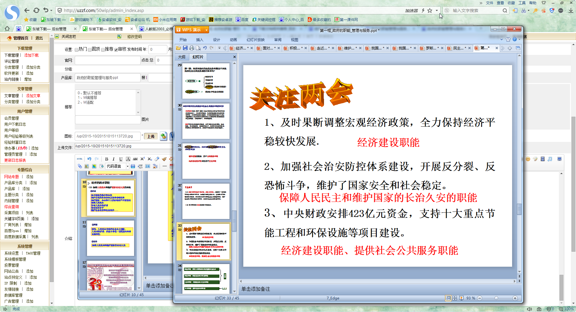Show previous document tabs in WPS

225,48
